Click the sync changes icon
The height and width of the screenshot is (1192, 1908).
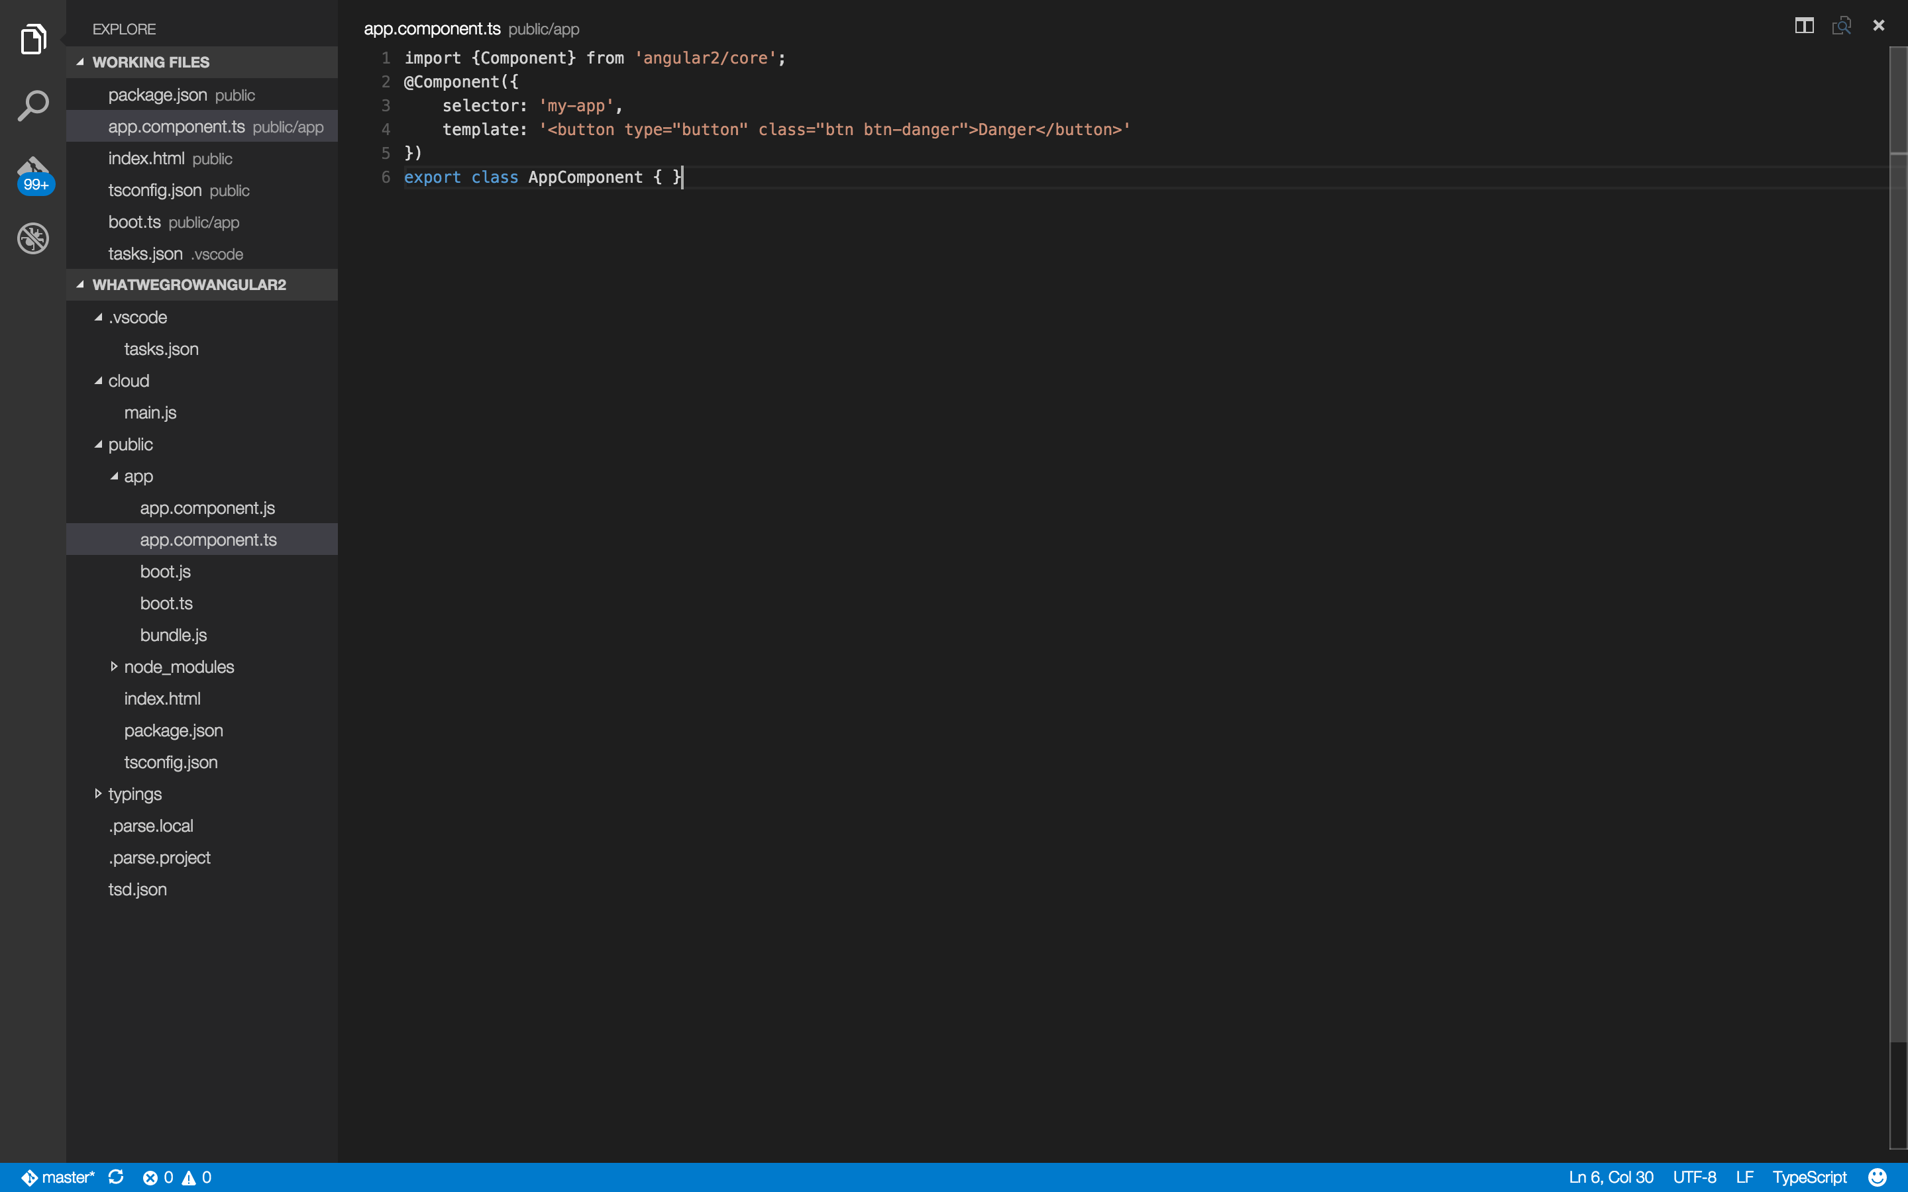coord(116,1177)
